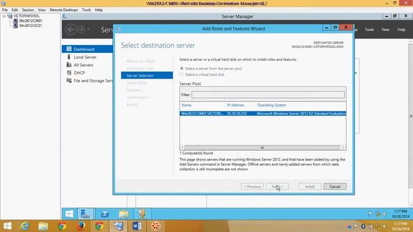Image resolution: width=413 pixels, height=232 pixels.
Task: Launch PowerShell from remote session taskbar
Action: point(105,214)
